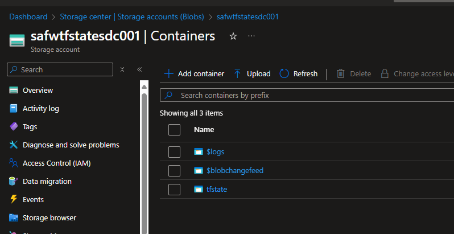Click the Refresh toolbar button
Screen dimensions: 454x234
(x=299, y=73)
